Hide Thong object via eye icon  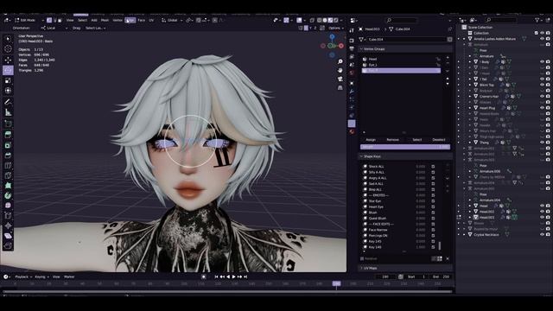click(542, 142)
